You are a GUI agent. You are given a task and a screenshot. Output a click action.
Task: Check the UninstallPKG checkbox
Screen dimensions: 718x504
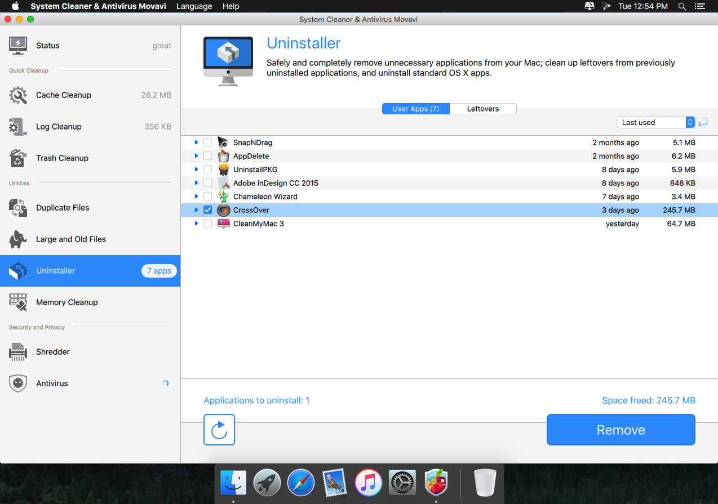tap(207, 170)
